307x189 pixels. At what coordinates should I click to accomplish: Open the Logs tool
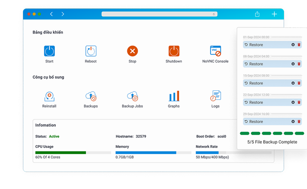click(215, 96)
